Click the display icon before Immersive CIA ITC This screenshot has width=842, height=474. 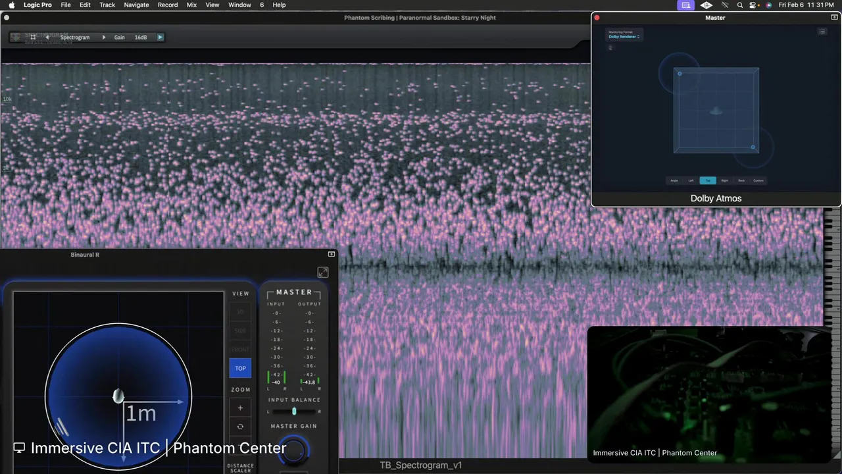pyautogui.click(x=19, y=448)
